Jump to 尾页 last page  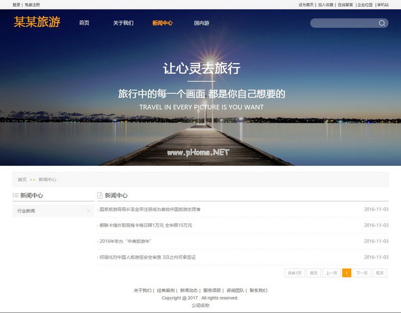click(380, 273)
